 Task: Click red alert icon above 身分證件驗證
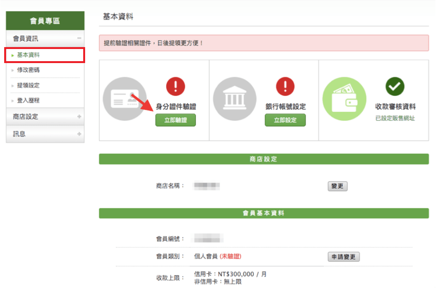(176, 87)
